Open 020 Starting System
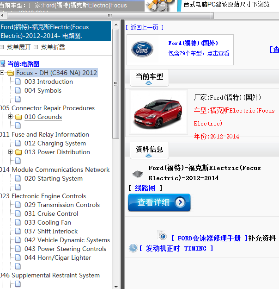 [x=54, y=178]
